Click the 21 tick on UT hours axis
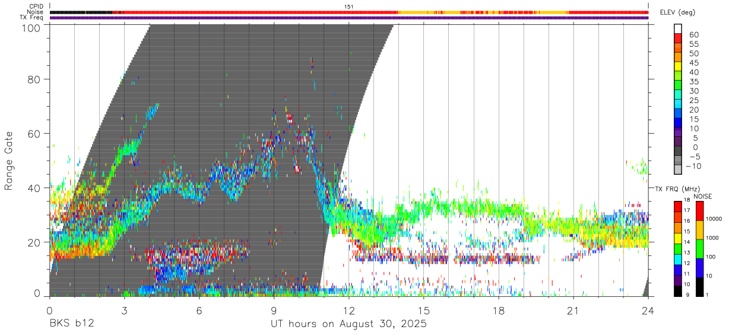 [573, 310]
